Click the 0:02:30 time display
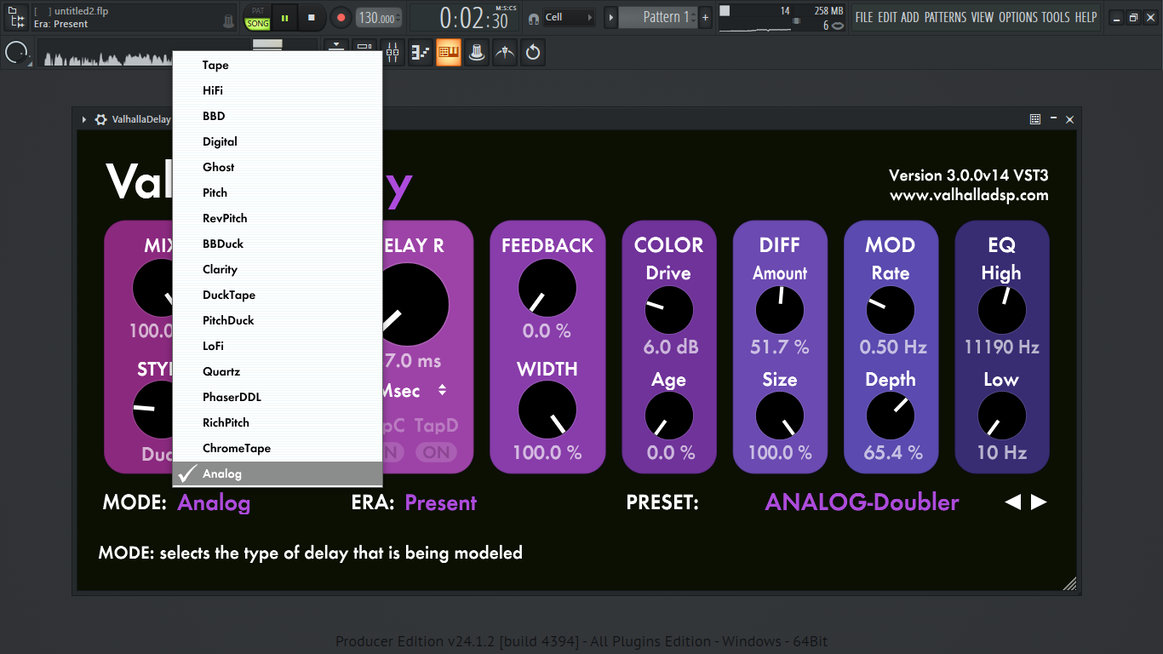This screenshot has height=654, width=1163. 473,18
